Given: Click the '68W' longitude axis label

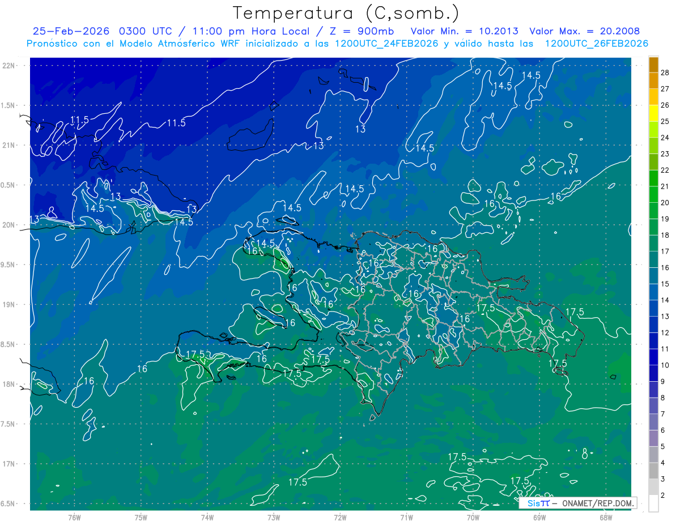Looking at the screenshot, I should [x=605, y=517].
